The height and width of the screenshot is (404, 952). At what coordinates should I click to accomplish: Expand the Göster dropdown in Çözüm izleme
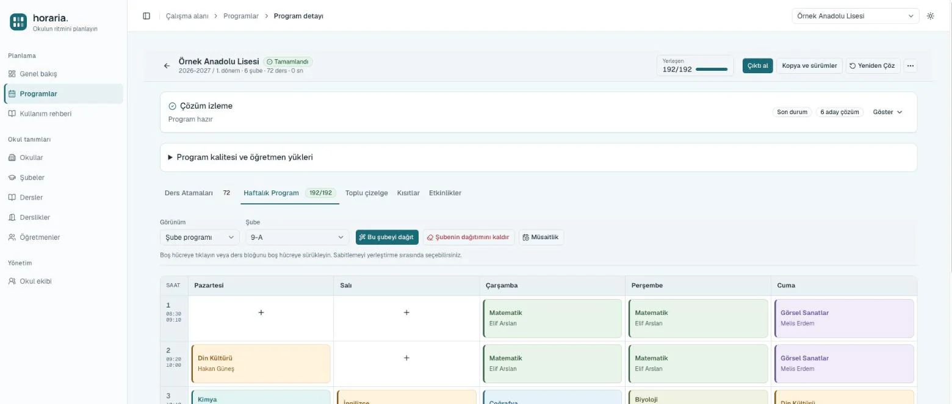coord(887,112)
